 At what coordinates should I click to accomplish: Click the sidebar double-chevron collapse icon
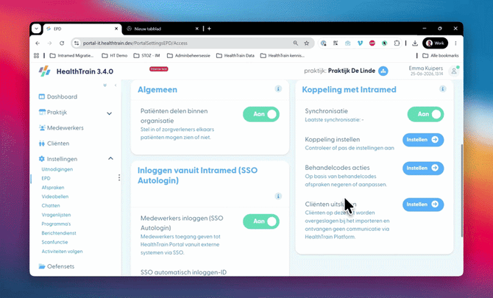105,85
